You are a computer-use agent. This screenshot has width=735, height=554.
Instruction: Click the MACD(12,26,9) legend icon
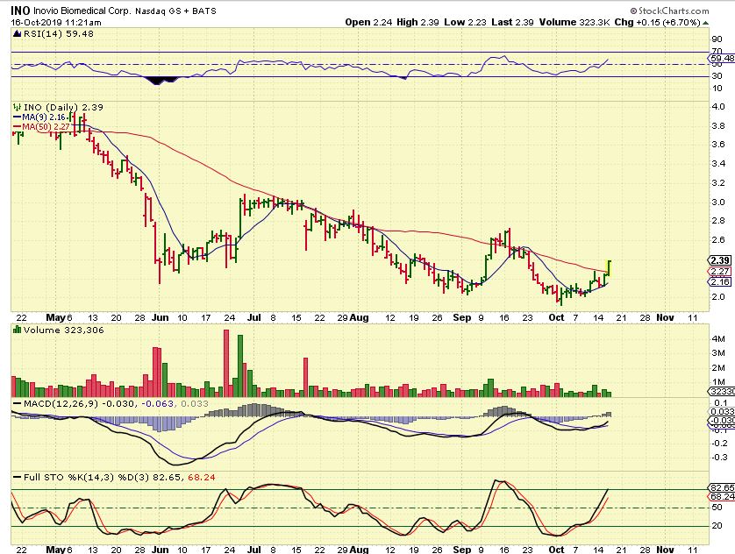click(x=15, y=401)
